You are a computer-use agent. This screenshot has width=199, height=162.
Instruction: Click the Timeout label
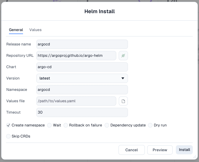tap(13, 112)
